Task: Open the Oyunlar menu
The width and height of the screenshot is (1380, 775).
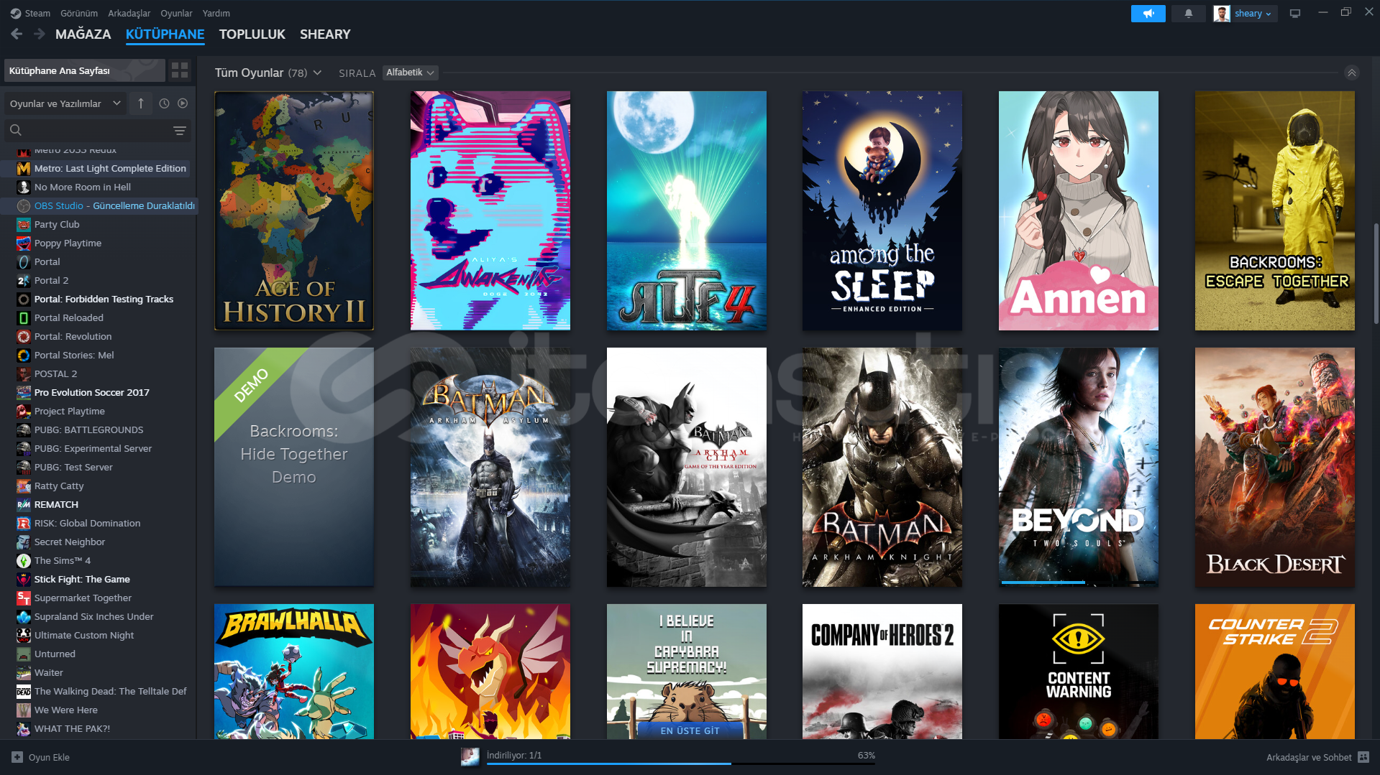Action: point(176,13)
